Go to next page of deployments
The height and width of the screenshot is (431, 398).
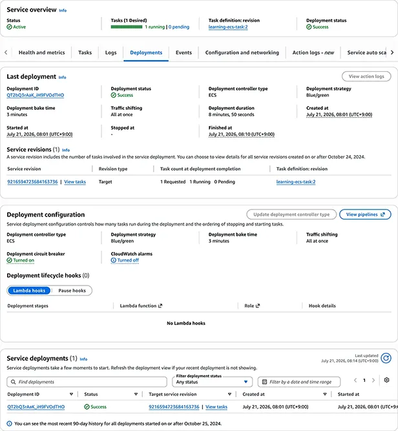coord(373,381)
